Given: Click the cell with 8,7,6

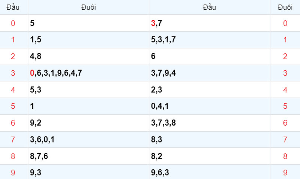Looking at the screenshot, I should [88, 156].
